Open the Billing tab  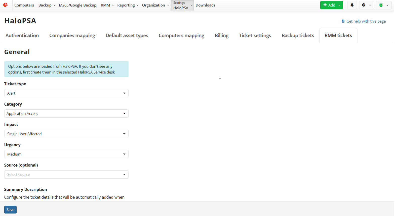click(221, 36)
